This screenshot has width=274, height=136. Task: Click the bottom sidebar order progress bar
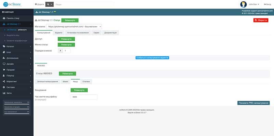(17, 114)
